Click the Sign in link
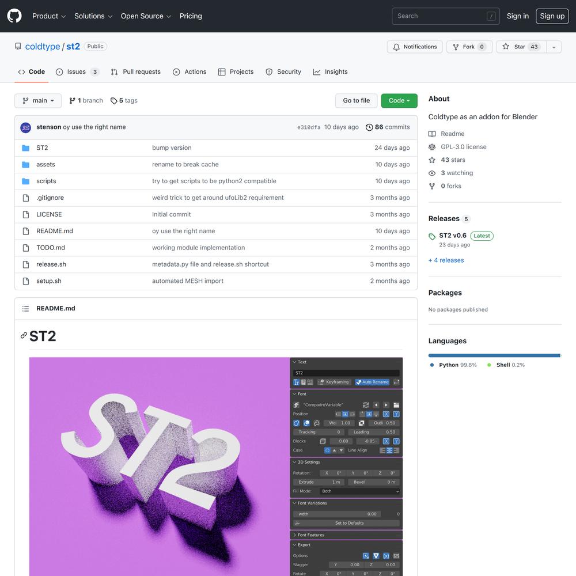 [518, 16]
